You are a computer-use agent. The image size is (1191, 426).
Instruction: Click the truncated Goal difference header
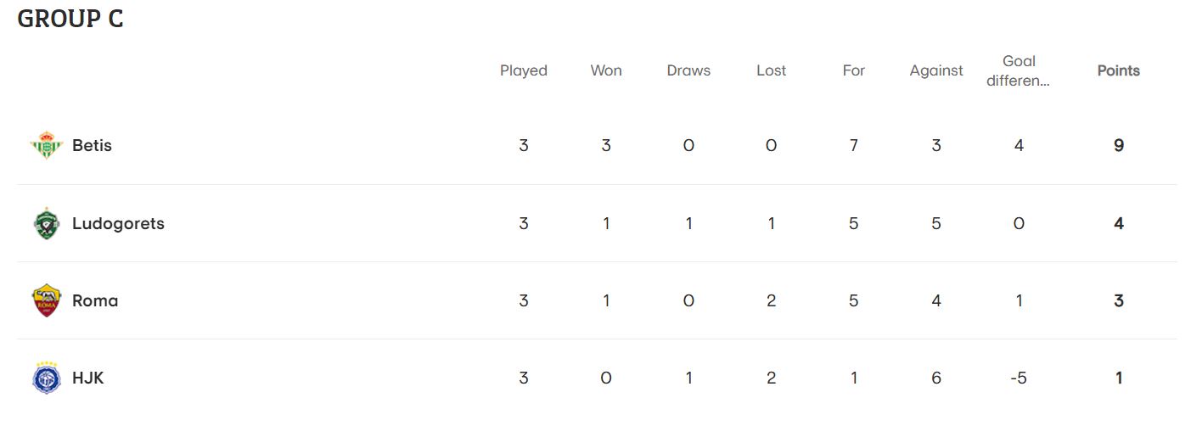1019,71
